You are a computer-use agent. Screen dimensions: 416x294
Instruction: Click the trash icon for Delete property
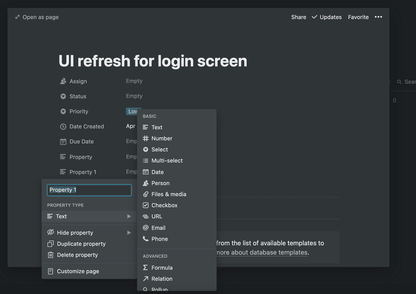51,255
